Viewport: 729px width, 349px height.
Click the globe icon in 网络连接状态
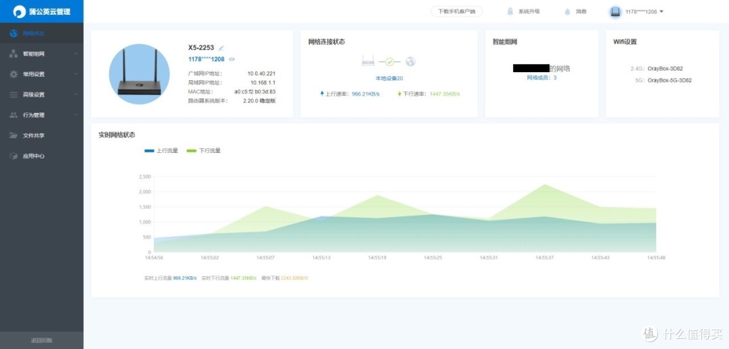click(410, 61)
